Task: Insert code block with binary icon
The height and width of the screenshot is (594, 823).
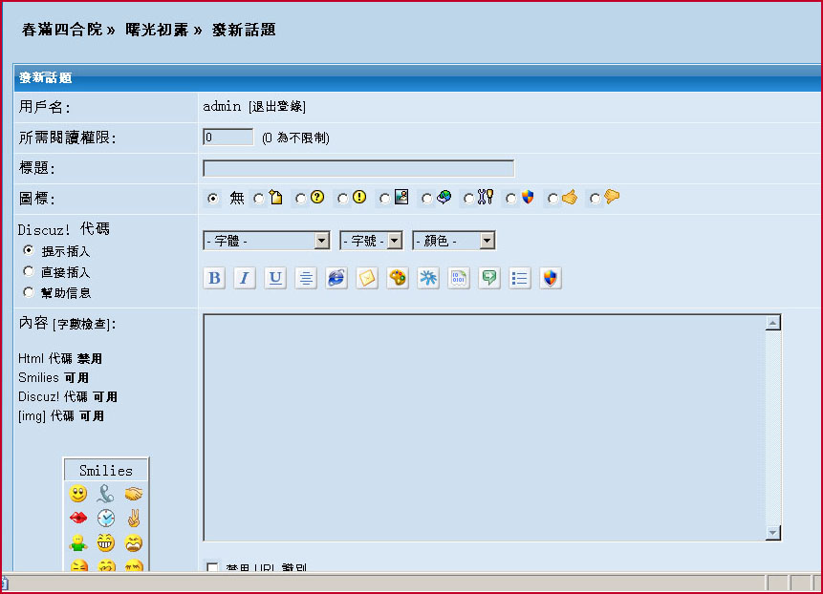Action: pyautogui.click(x=459, y=278)
